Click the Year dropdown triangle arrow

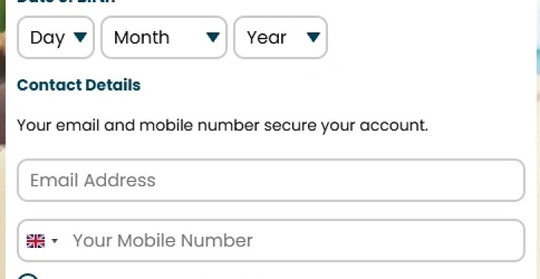point(313,37)
